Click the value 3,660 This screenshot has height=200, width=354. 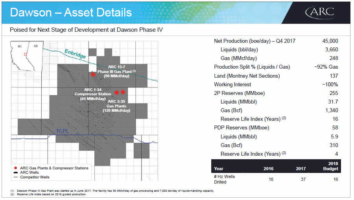click(x=332, y=50)
